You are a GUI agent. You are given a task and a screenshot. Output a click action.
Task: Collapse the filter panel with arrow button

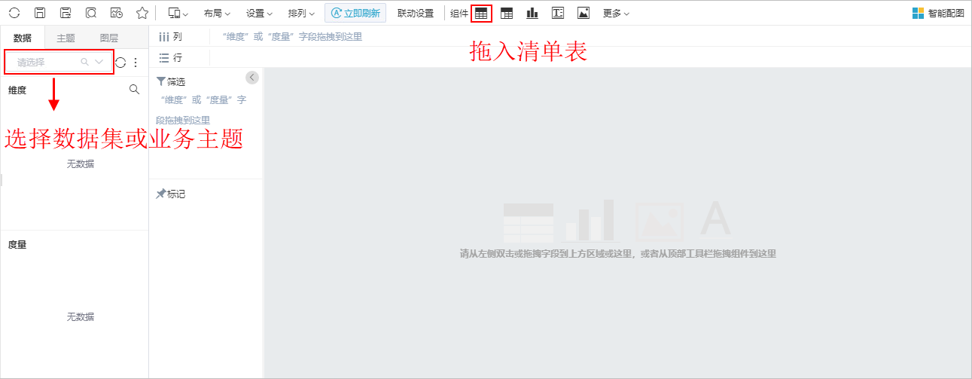point(252,77)
